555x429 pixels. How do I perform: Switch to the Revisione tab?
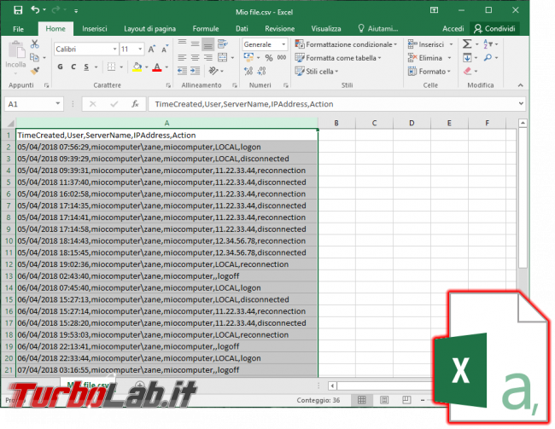tap(279, 29)
